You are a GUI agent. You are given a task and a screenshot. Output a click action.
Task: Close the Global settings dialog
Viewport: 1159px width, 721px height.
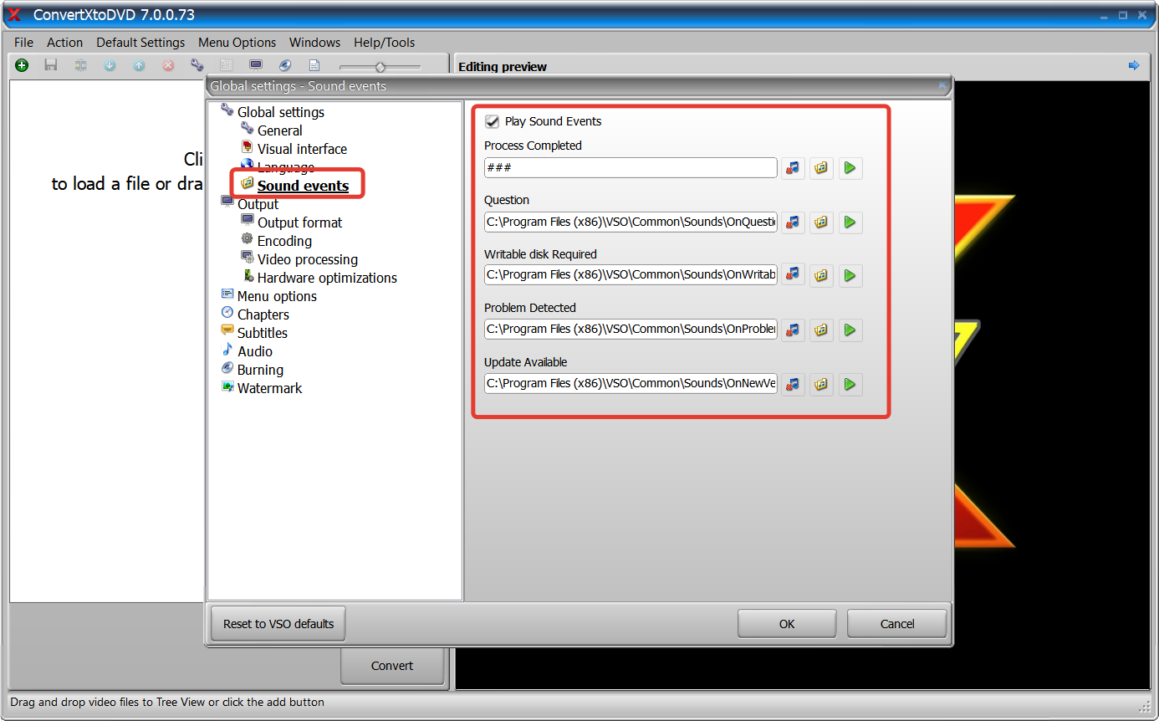pyautogui.click(x=942, y=85)
